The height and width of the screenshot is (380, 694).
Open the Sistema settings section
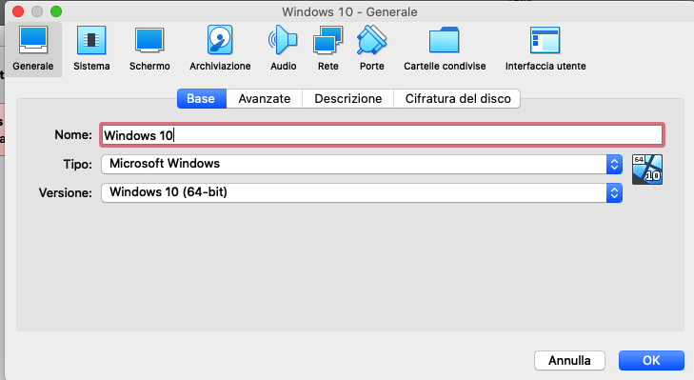tap(91, 49)
